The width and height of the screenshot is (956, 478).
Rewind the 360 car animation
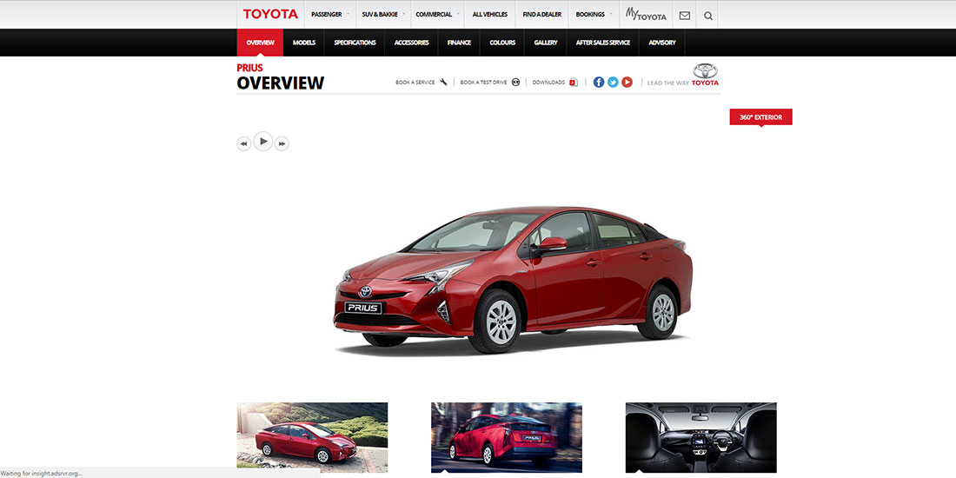(244, 144)
